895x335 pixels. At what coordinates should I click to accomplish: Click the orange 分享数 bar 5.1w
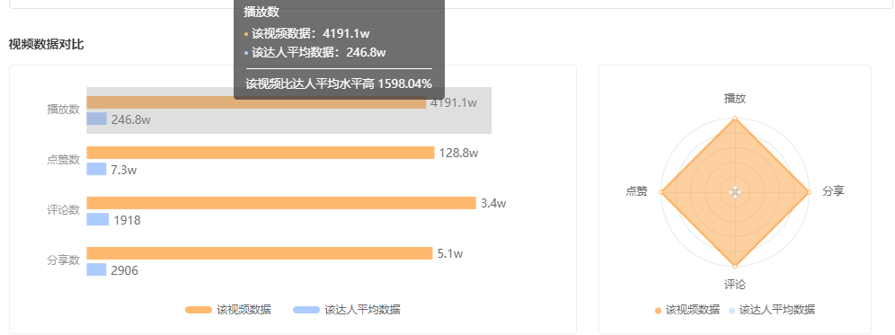point(259,253)
